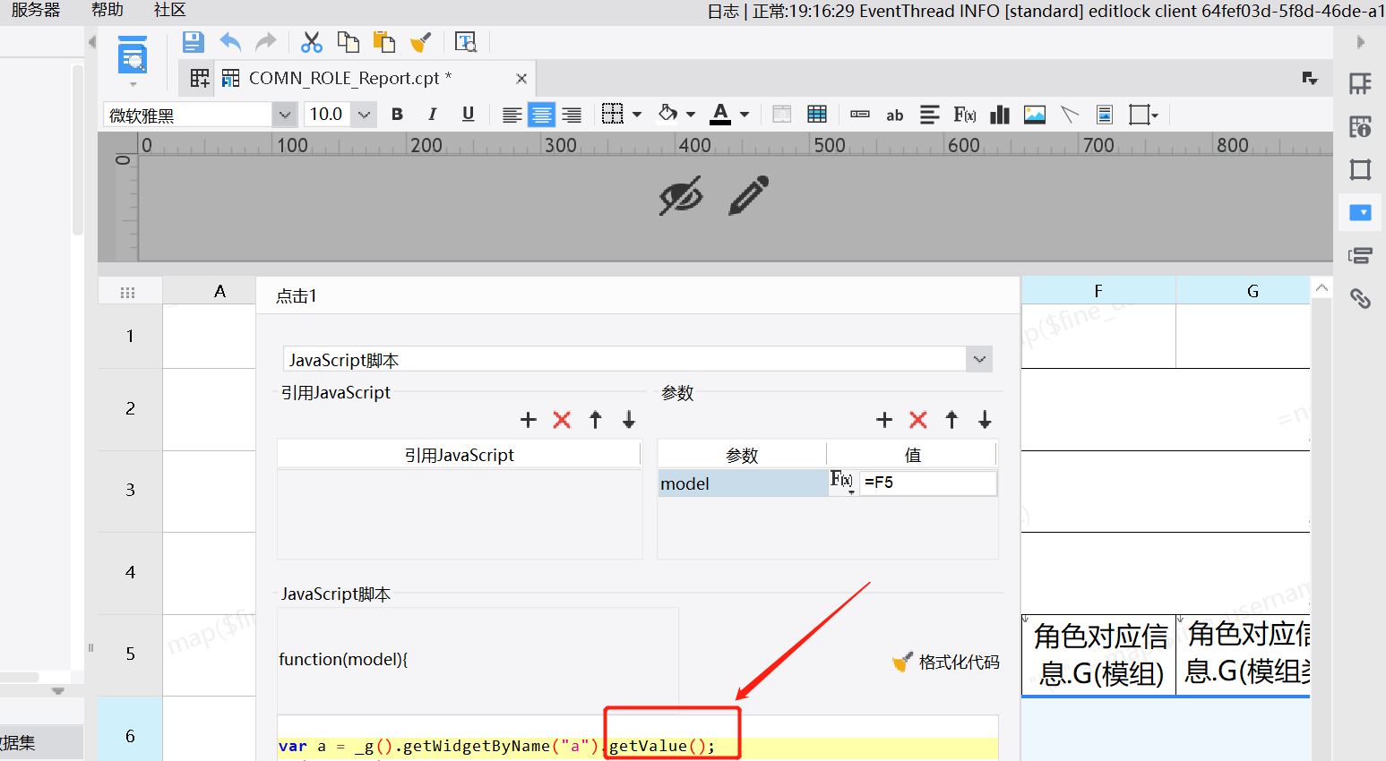Click the Save template icon
This screenshot has height=761, width=1386.
[x=194, y=42]
